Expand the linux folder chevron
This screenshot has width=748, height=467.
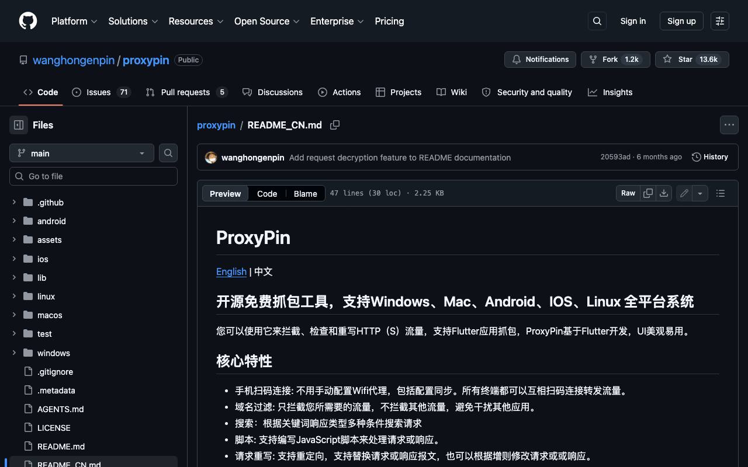[x=14, y=297]
